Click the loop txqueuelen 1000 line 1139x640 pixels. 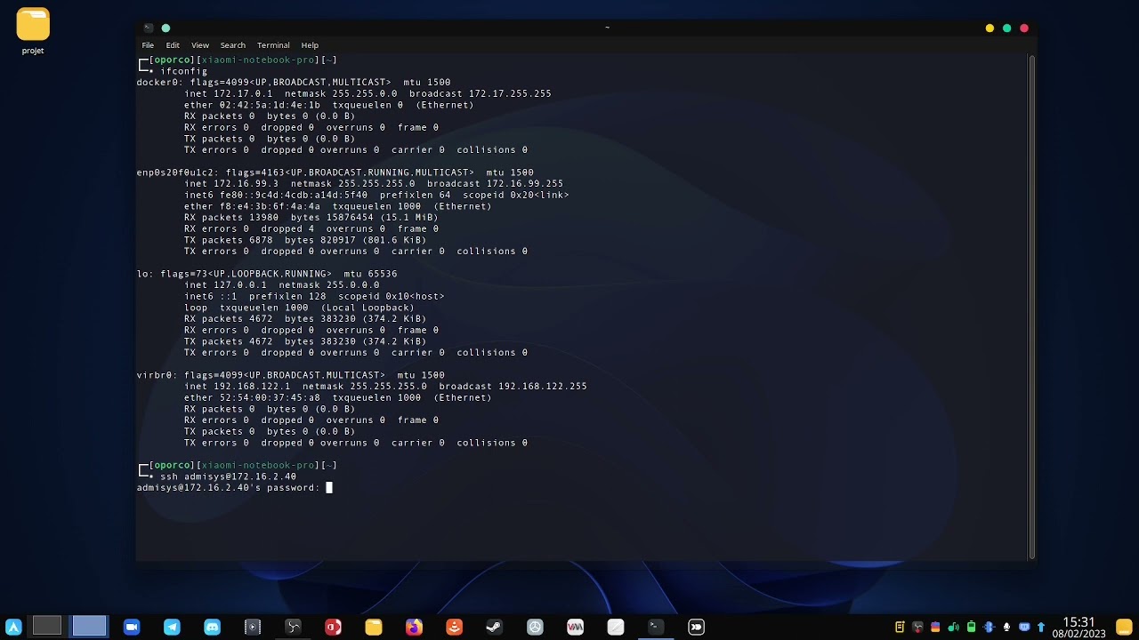tap(299, 308)
